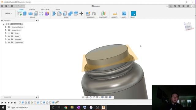The width and height of the screenshot is (196, 110).
Task: Play the design timeline
Action: pyautogui.click(x=9, y=103)
